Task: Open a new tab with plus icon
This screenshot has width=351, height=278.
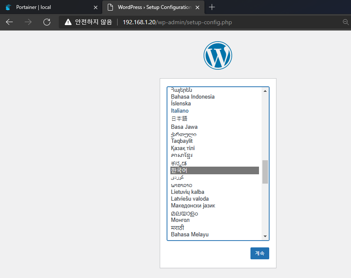Action: point(212,7)
